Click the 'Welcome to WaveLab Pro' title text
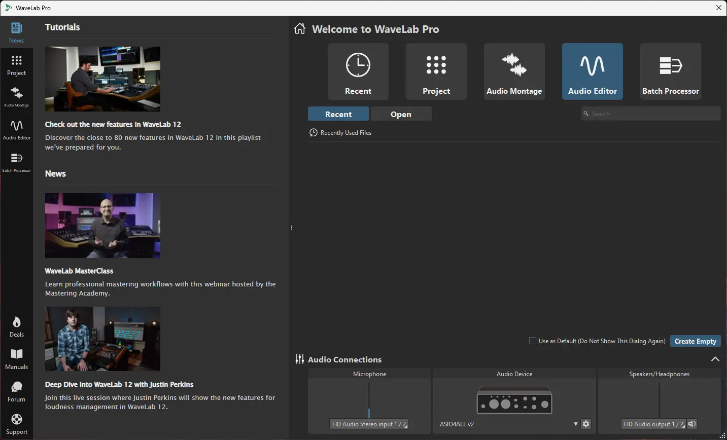Image resolution: width=727 pixels, height=440 pixels. tap(375, 29)
